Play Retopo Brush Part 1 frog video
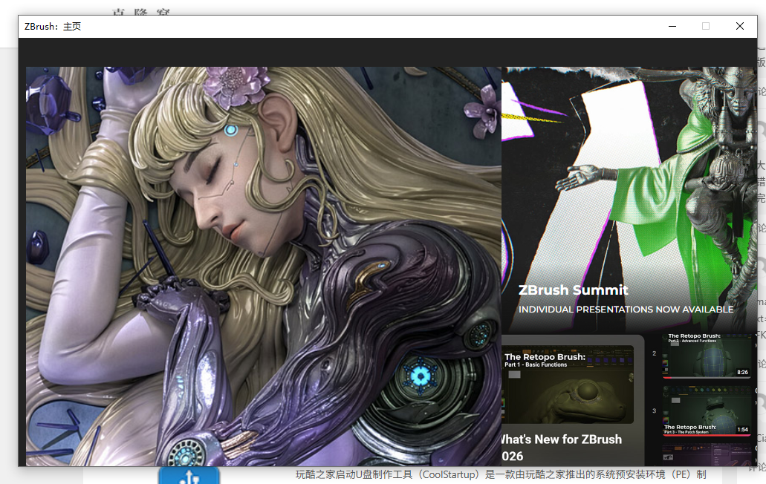 [569, 386]
